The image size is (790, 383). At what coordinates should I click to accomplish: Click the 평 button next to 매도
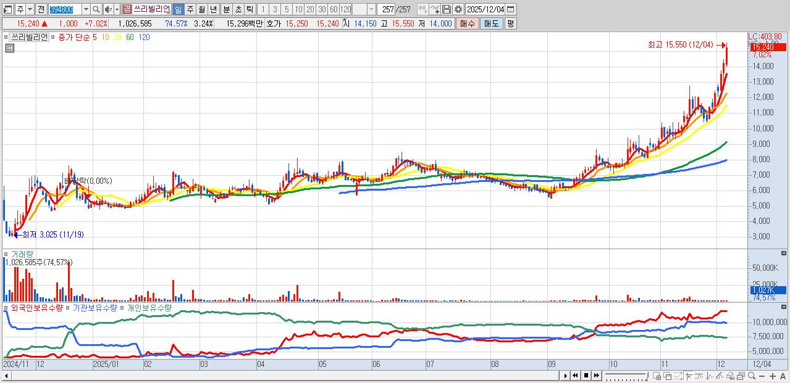pos(510,23)
